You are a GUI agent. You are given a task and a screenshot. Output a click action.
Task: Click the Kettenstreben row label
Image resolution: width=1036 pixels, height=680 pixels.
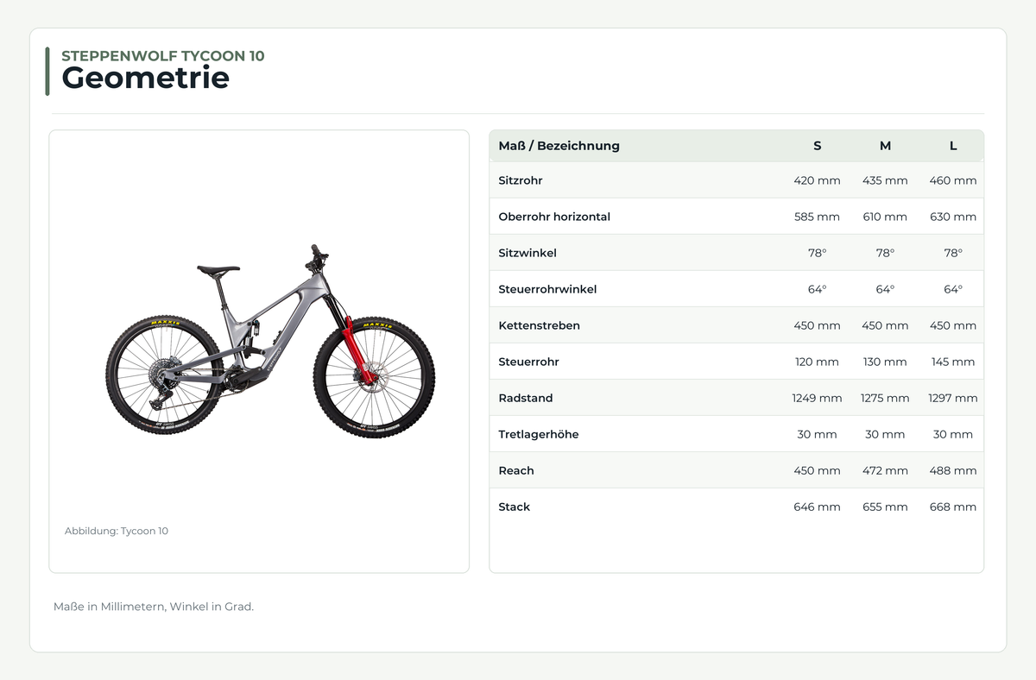pos(539,325)
